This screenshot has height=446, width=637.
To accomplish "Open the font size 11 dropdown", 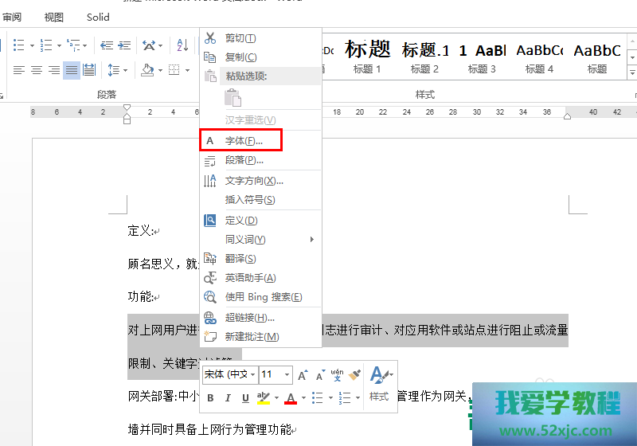I will coord(287,374).
